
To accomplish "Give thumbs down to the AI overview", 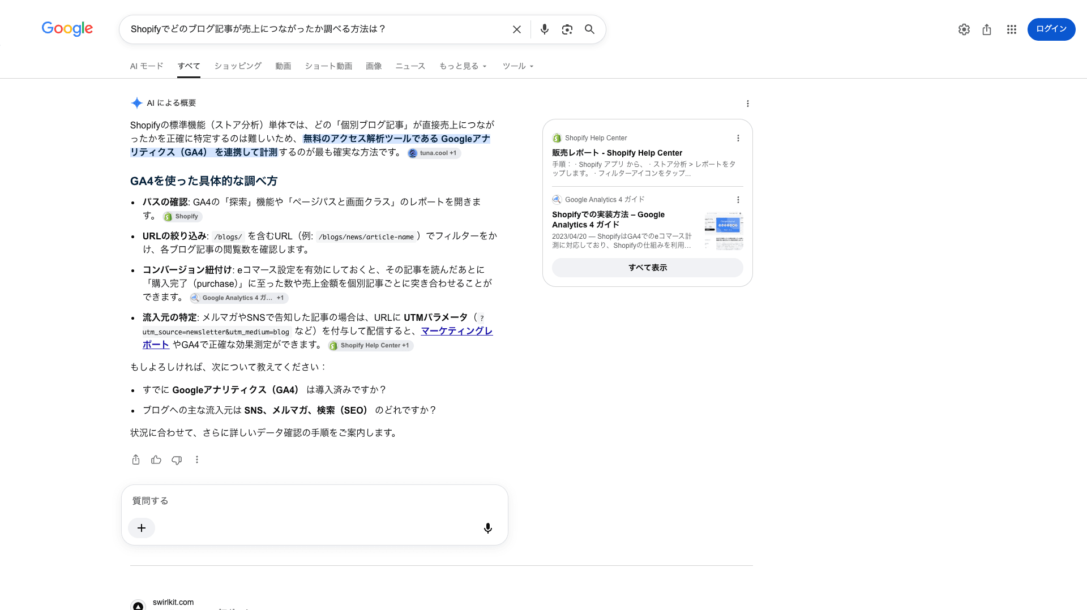I will pyautogui.click(x=177, y=460).
